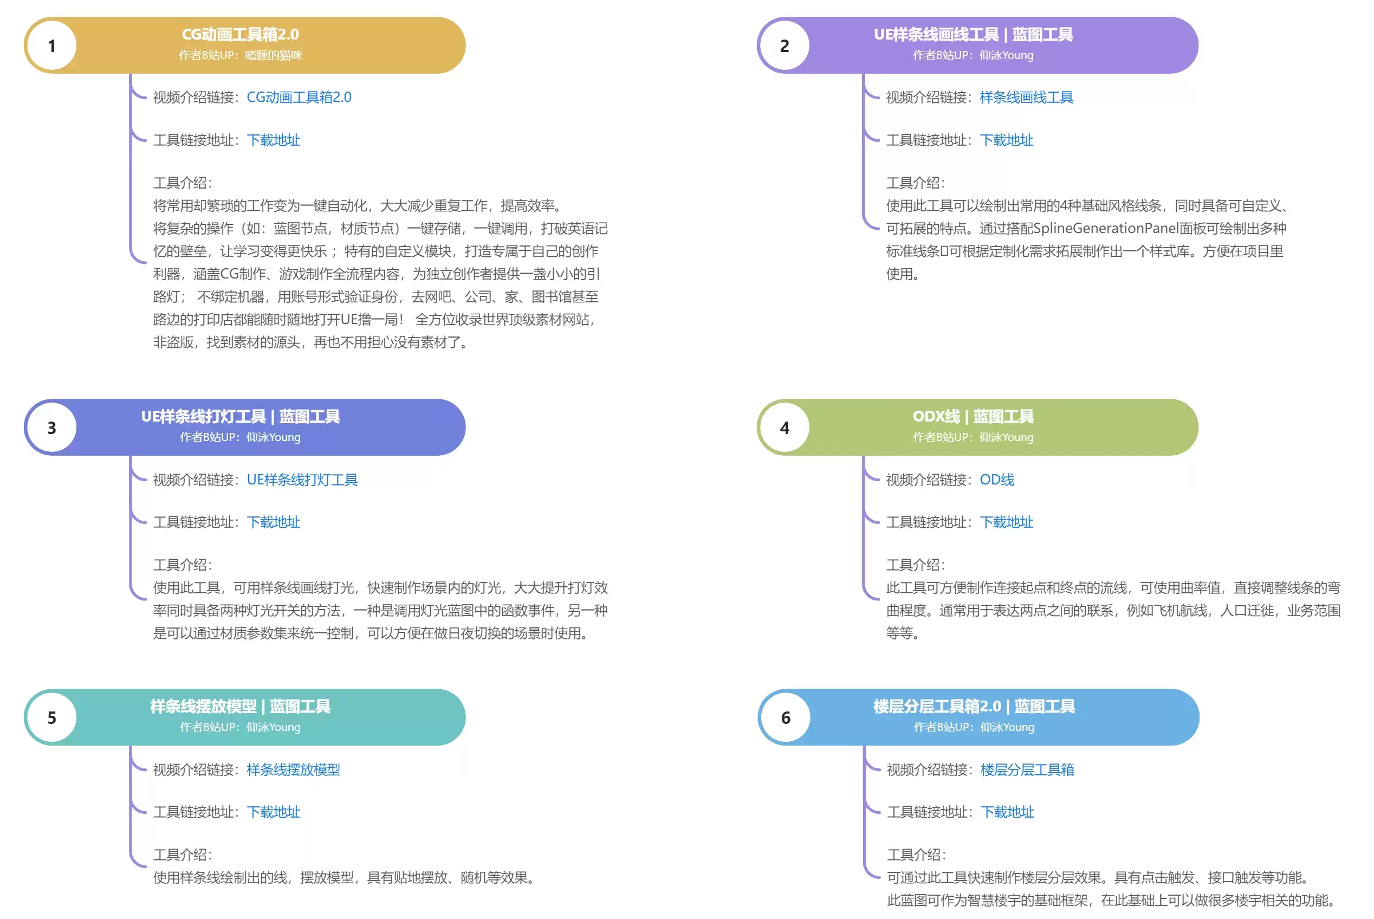The height and width of the screenshot is (919, 1374).
Task: Open 下载地址 link under UE样条线画线工具 card
Action: [1007, 140]
